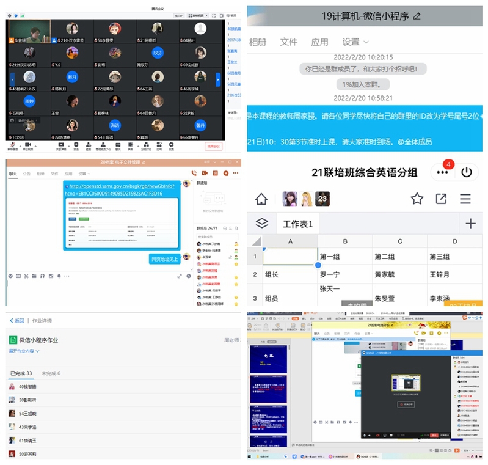
Task: Open emoji picker in chat input toolbar
Action: click(x=10, y=276)
